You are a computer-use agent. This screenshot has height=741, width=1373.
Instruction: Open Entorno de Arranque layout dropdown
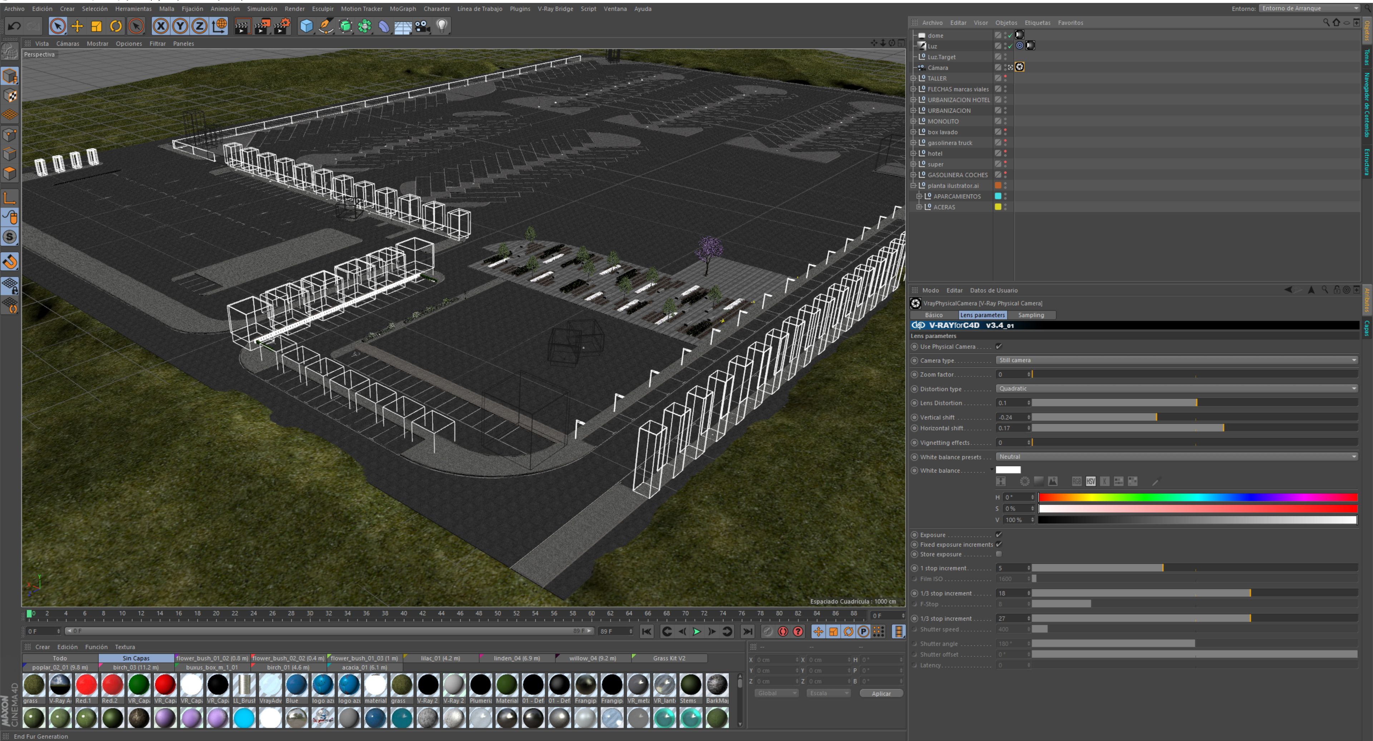pos(1310,8)
